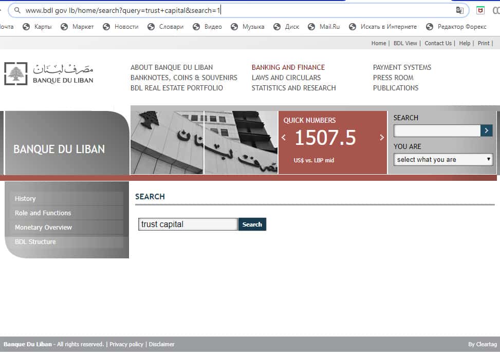
Task: Click the red shield extension icon
Action: coord(480,10)
